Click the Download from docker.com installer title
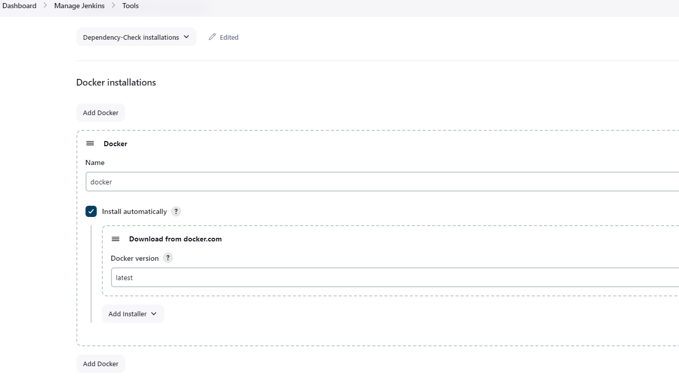This screenshot has width=679, height=384. tap(175, 239)
